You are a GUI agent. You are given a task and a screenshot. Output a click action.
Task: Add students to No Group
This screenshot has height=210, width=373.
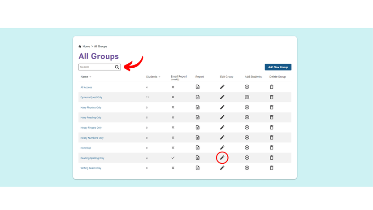pos(247,148)
